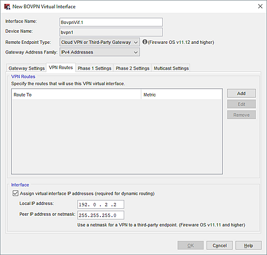
Task: Open Help for this dialog
Action: tap(248, 245)
